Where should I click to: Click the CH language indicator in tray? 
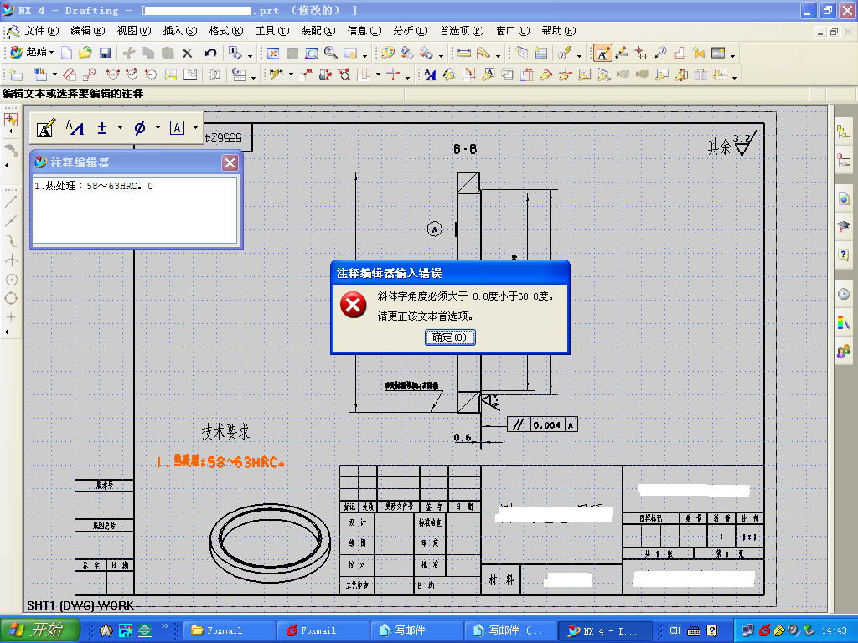pyautogui.click(x=675, y=630)
